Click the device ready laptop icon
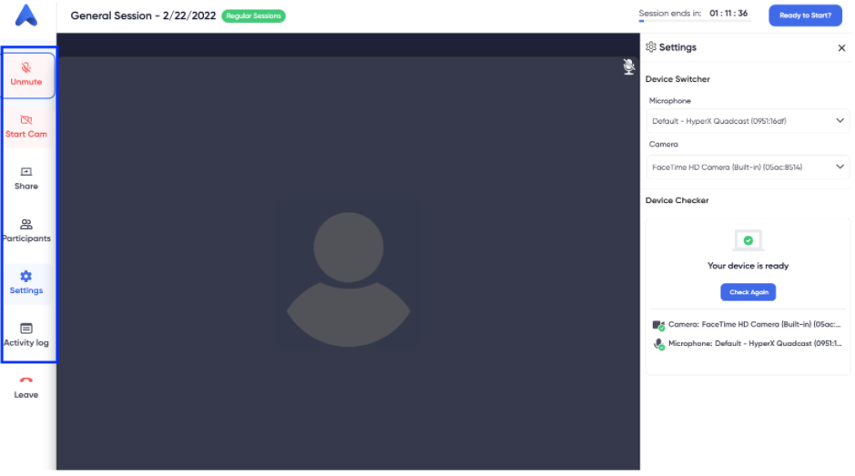Image resolution: width=855 pixels, height=476 pixels. (x=748, y=240)
